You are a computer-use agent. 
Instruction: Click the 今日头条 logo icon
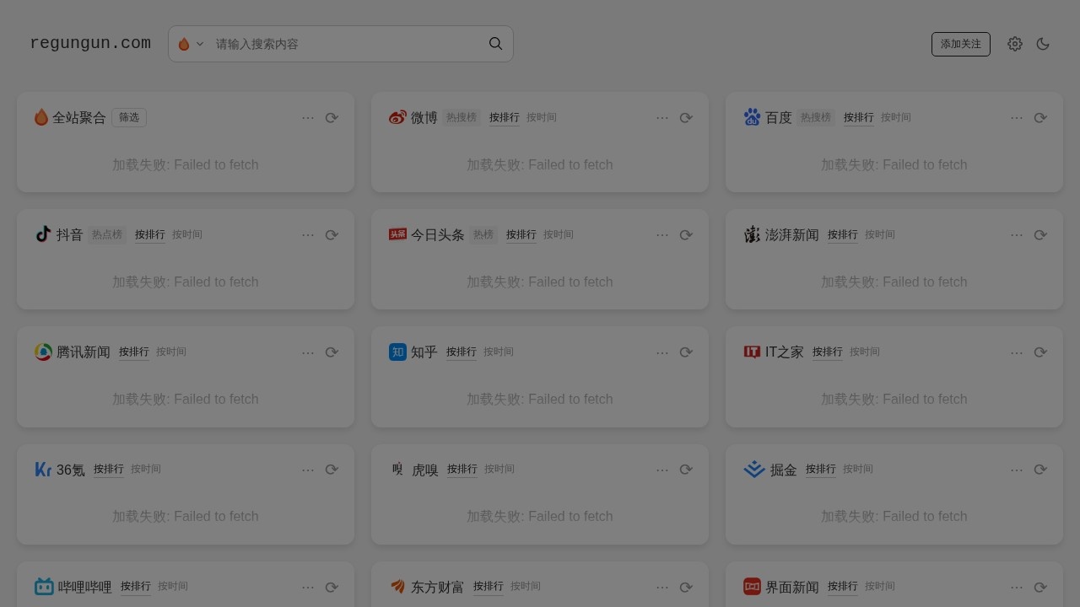(397, 234)
